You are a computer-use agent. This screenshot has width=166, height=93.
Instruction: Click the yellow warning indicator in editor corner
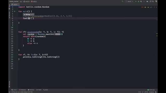[x=146, y=7]
